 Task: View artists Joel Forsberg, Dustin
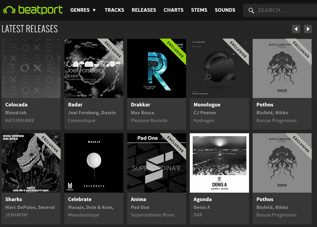pyautogui.click(x=92, y=113)
